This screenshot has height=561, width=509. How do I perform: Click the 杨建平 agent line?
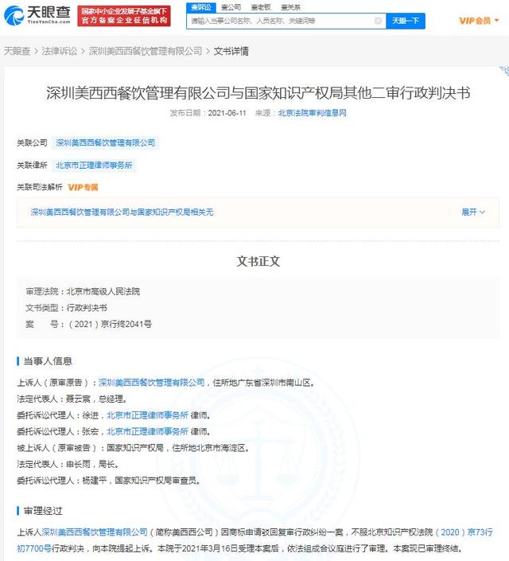[108, 481]
